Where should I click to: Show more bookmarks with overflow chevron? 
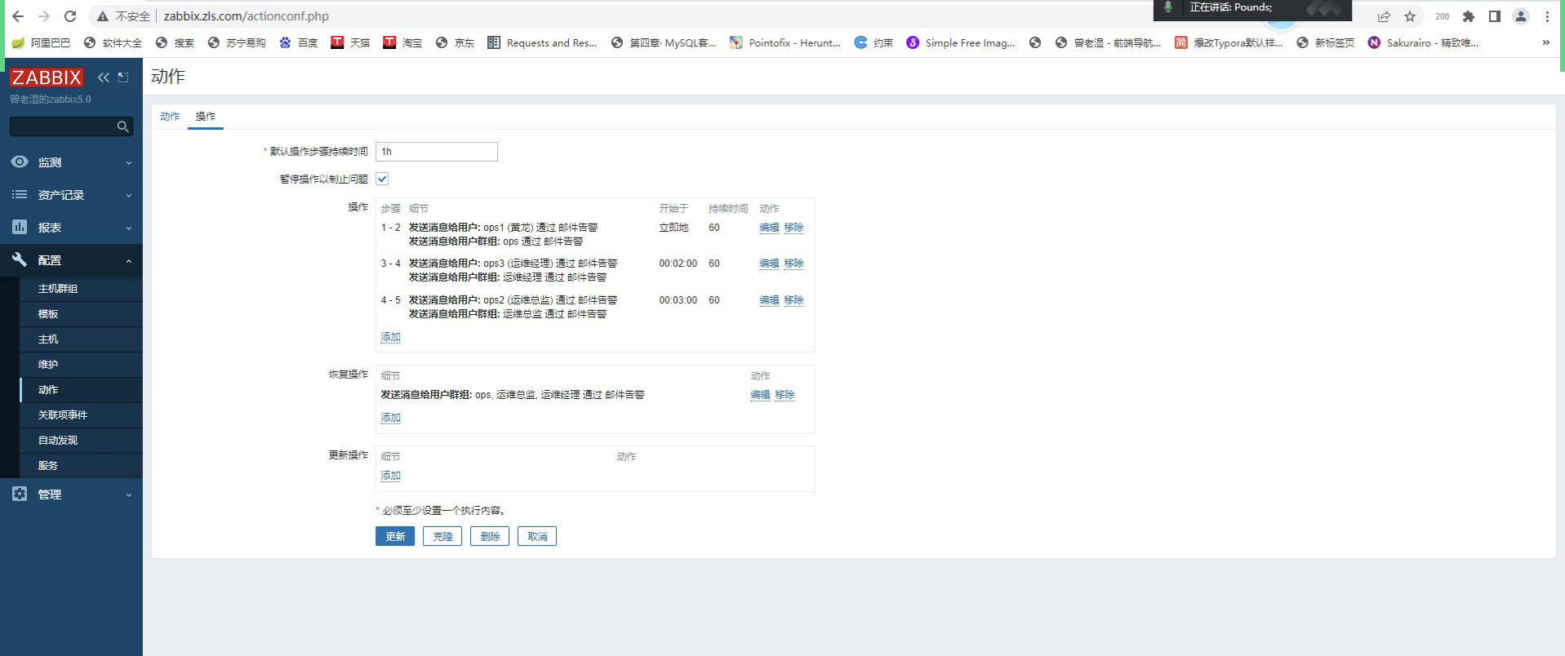pyautogui.click(x=1545, y=42)
